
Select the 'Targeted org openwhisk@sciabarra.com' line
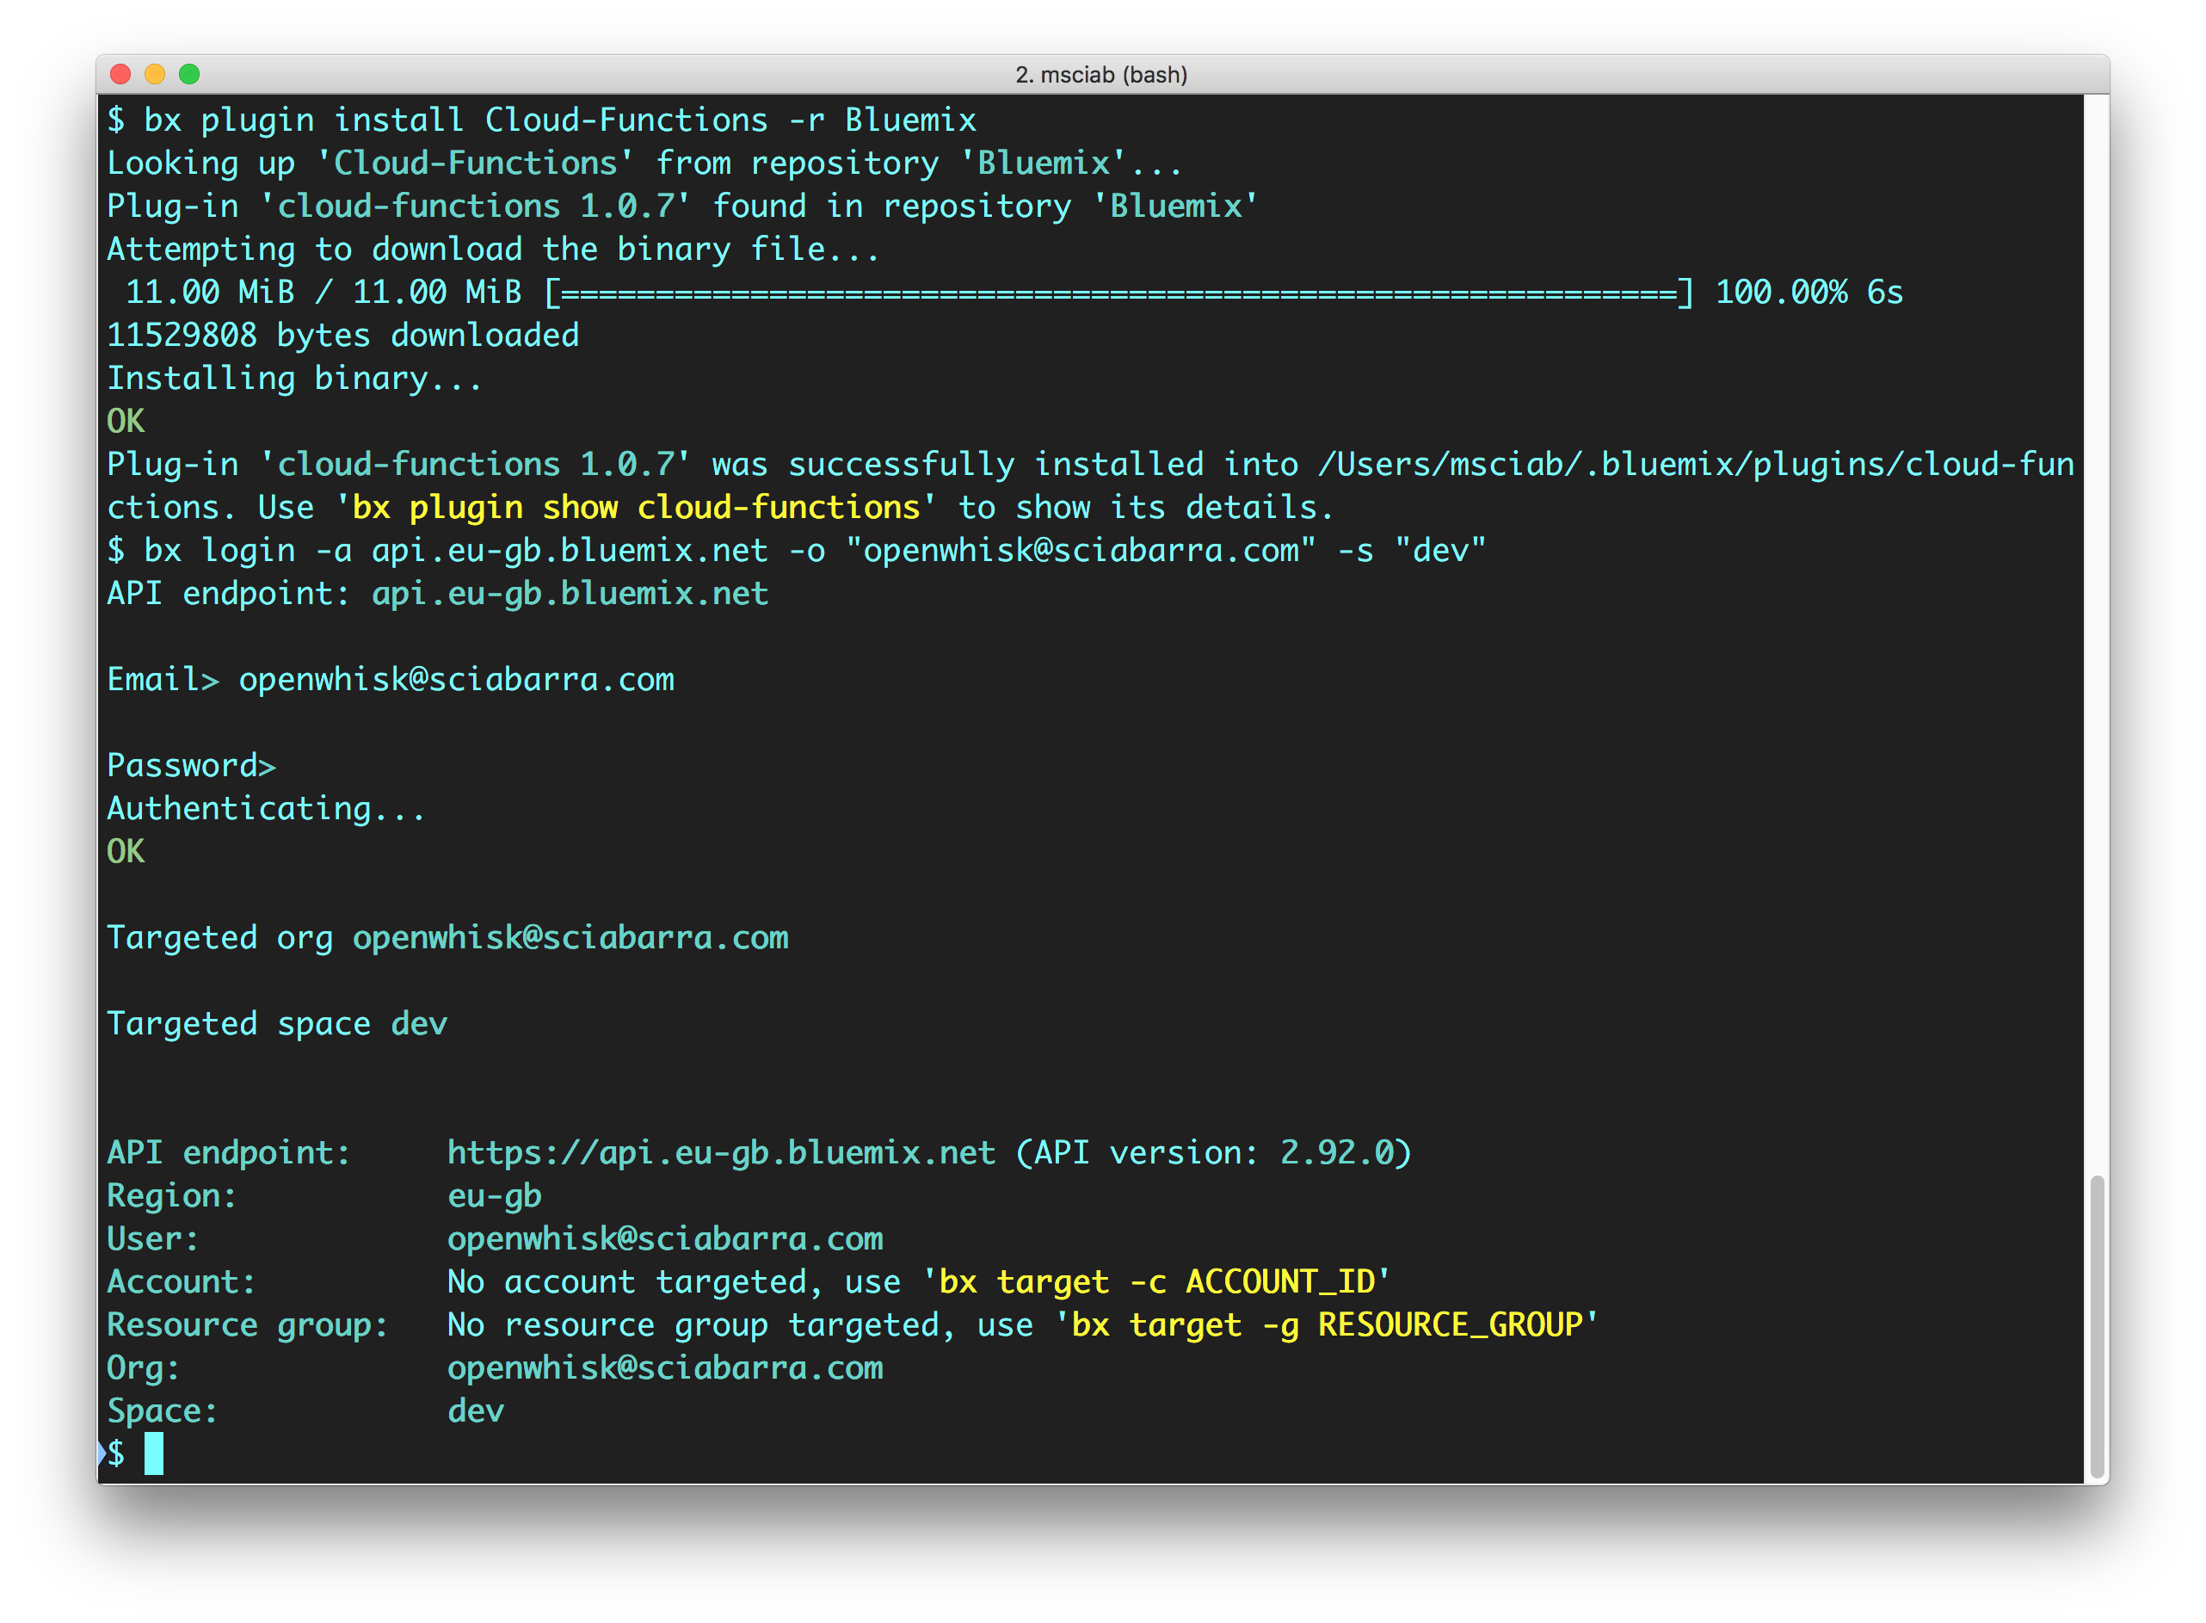pyautogui.click(x=448, y=937)
